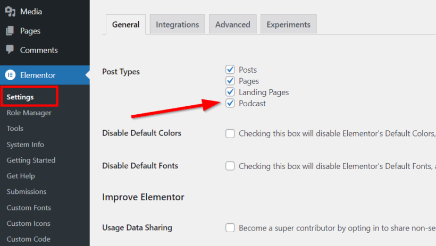Select Settings under Elementor menu
Viewport: 436px width, 246px height.
click(20, 97)
